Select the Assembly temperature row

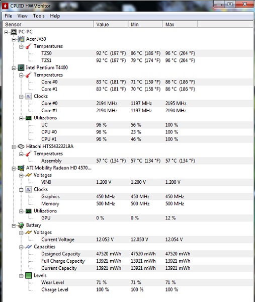pyautogui.click(x=146, y=161)
